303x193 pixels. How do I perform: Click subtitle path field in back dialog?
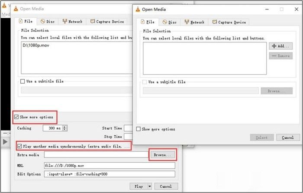77,90
